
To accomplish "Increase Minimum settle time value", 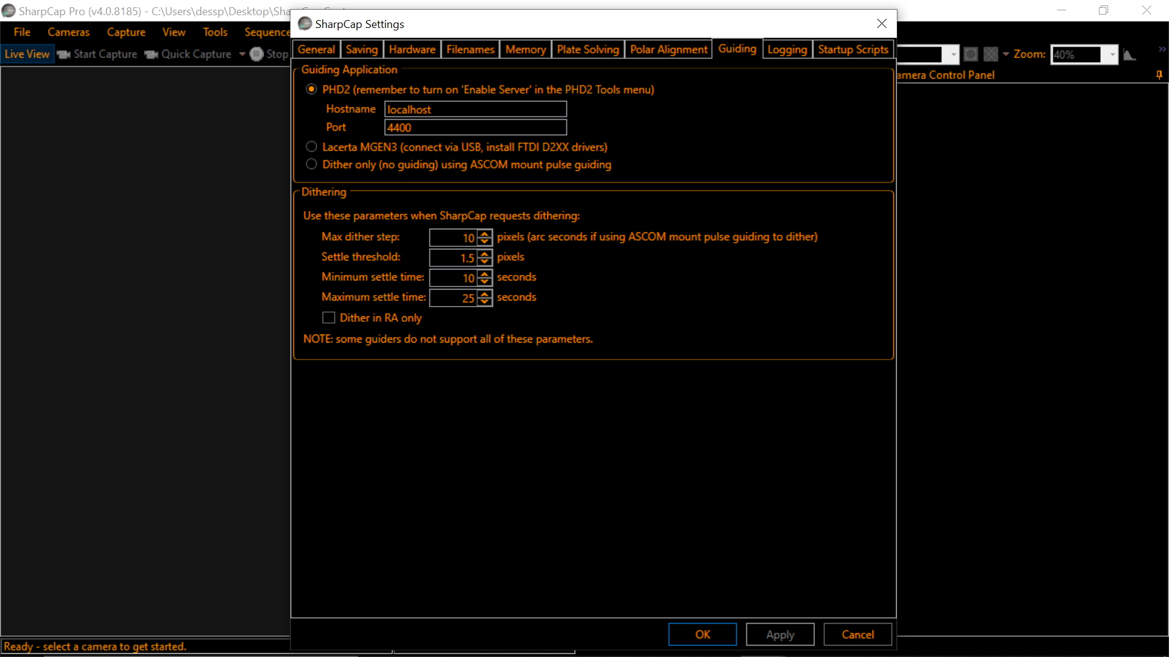I will click(485, 274).
